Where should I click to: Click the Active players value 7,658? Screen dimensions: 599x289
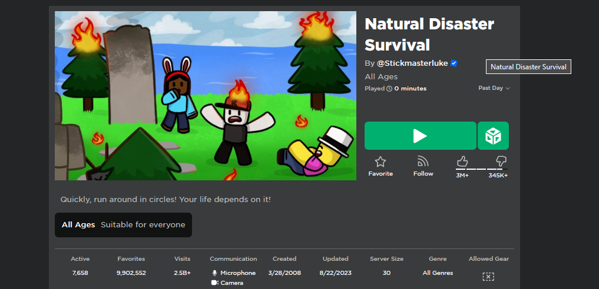[x=80, y=273]
